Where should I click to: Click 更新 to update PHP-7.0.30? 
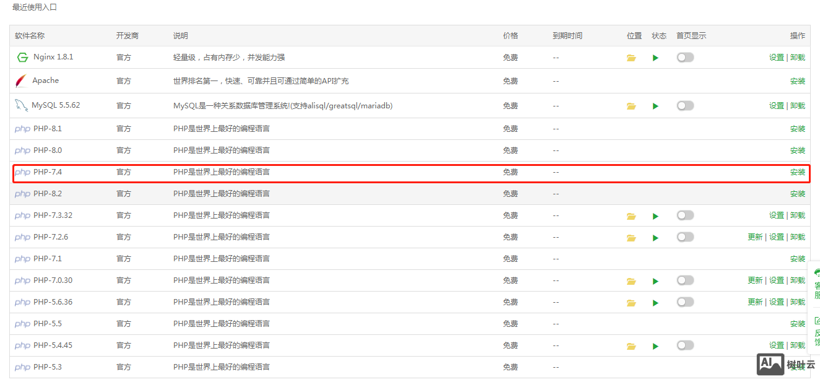[x=755, y=280]
